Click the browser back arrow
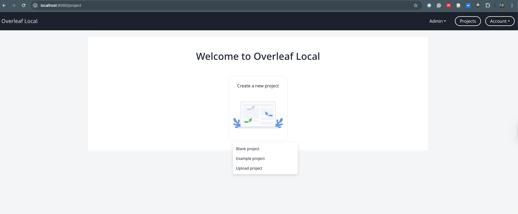This screenshot has width=518, height=214. tap(4, 5)
